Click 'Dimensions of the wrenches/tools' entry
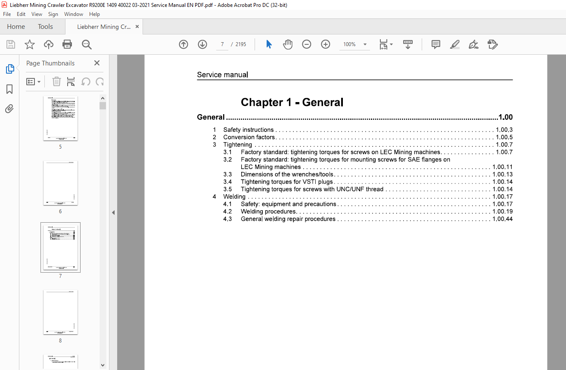Screen dimensions: 566x370 pos(287,174)
